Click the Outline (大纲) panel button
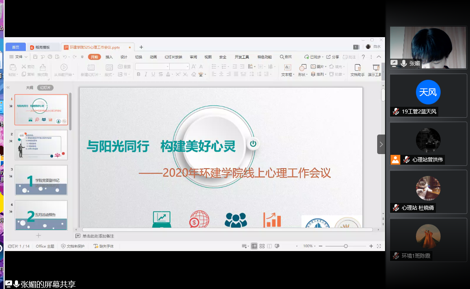The height and width of the screenshot is (289, 470). pyautogui.click(x=30, y=88)
